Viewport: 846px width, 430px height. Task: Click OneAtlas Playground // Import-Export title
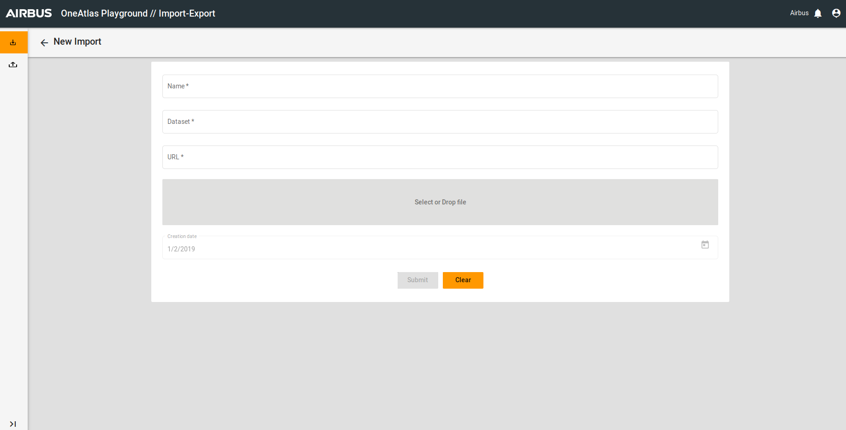(x=138, y=13)
